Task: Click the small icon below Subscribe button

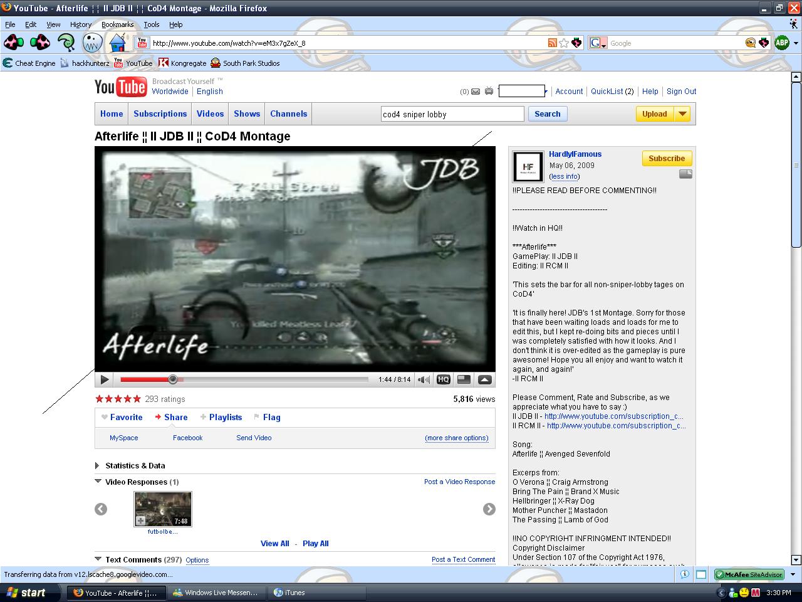Action: tap(686, 174)
